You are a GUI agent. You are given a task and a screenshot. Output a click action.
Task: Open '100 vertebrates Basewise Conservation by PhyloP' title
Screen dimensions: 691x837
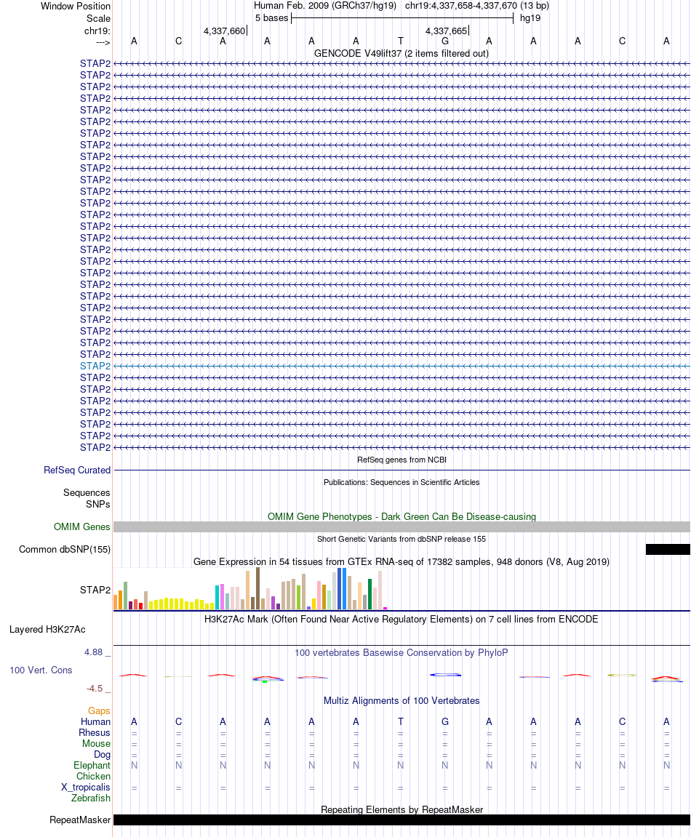tap(402, 653)
